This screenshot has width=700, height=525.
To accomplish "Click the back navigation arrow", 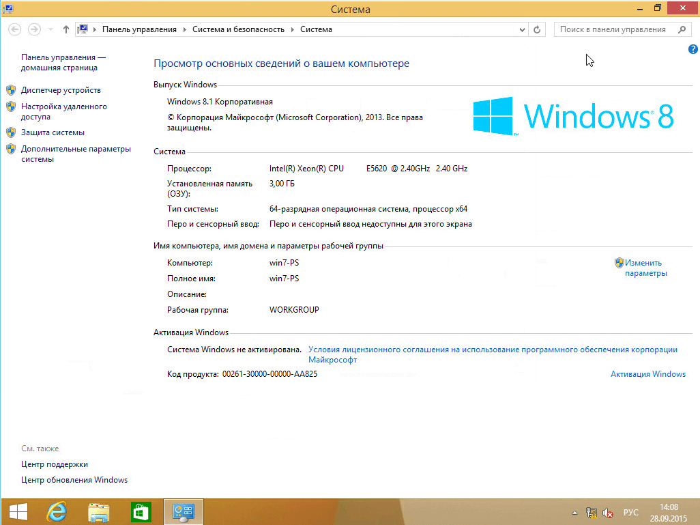I will tap(15, 29).
